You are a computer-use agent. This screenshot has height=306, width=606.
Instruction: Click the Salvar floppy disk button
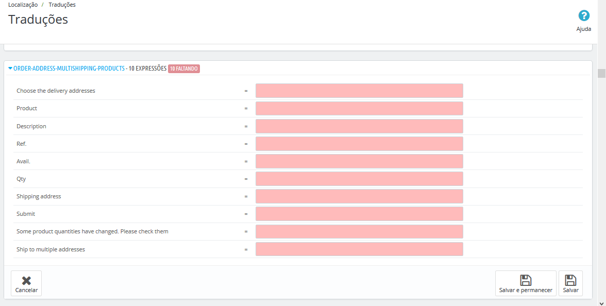tap(570, 283)
